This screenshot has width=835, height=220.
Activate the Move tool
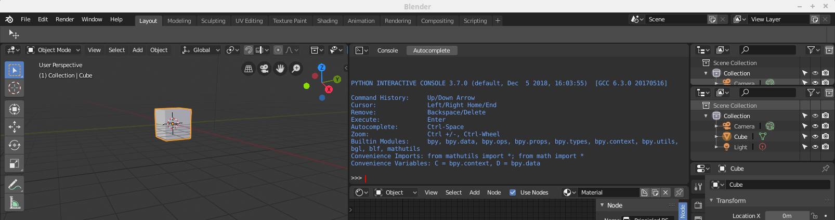(x=14, y=127)
